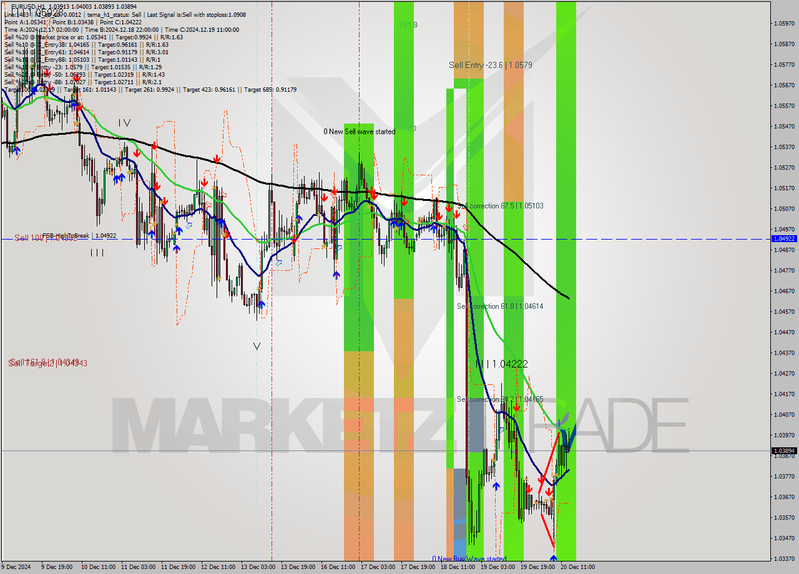Click the 1.05970 price axis value
The image size is (799, 574).
784,23
